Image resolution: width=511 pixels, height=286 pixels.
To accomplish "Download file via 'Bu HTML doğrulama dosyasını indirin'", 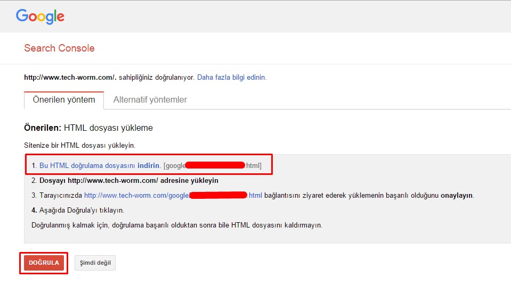I will (x=99, y=165).
